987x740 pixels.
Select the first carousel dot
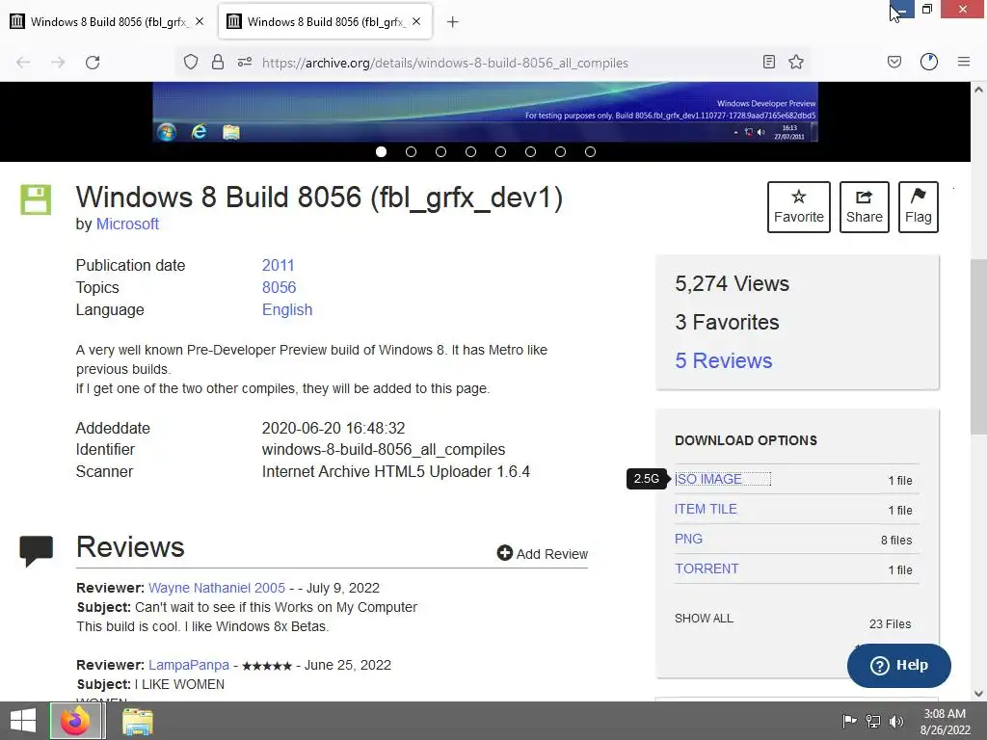click(x=381, y=151)
